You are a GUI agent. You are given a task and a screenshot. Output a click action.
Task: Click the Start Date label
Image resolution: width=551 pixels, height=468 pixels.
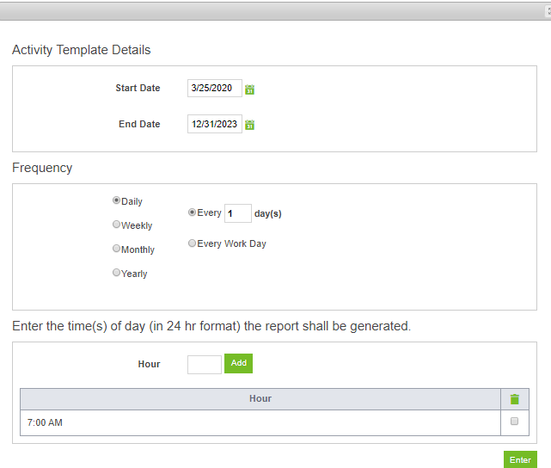pos(138,88)
